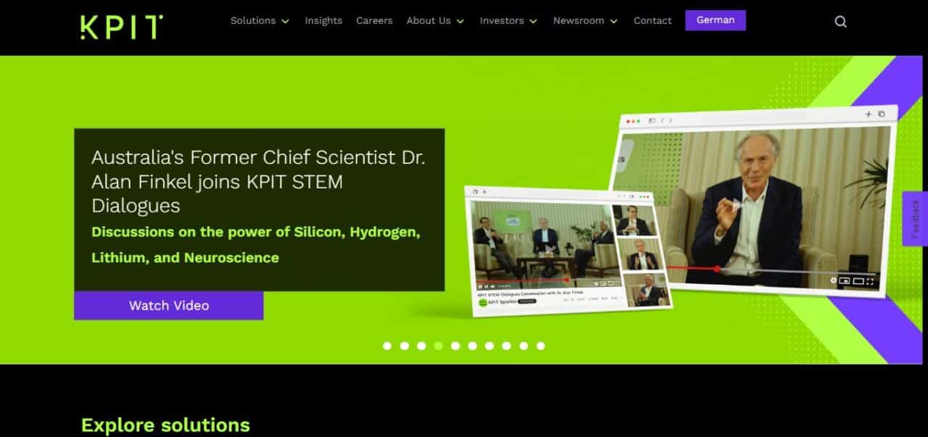Image resolution: width=928 pixels, height=437 pixels.
Task: Expand the Investors dropdown
Action: [508, 21]
